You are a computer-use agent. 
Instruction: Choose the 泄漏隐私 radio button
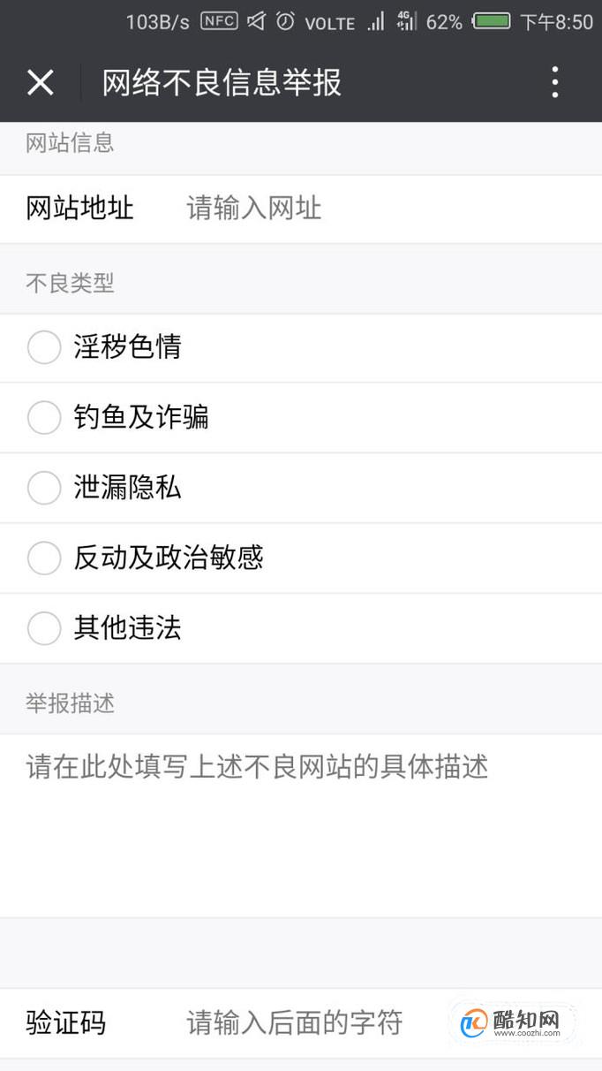pyautogui.click(x=44, y=488)
